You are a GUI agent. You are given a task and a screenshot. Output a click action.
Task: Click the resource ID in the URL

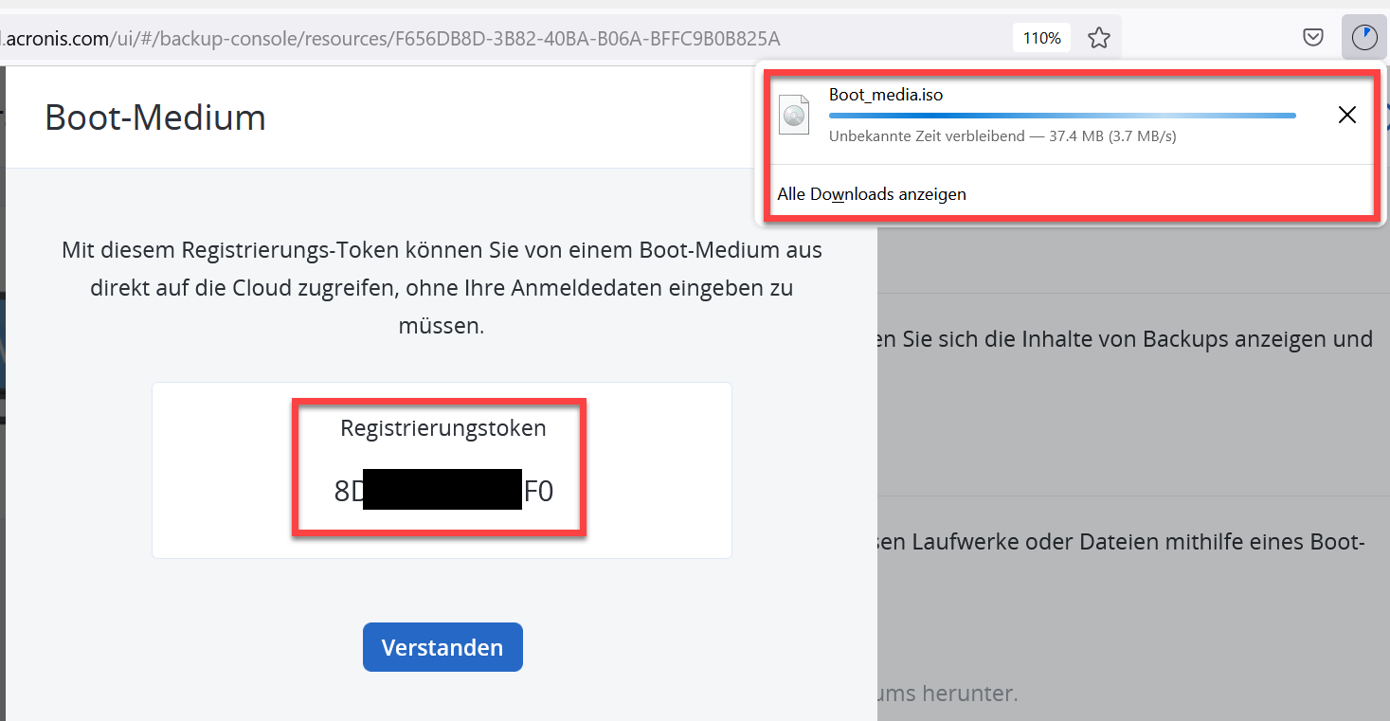click(586, 38)
